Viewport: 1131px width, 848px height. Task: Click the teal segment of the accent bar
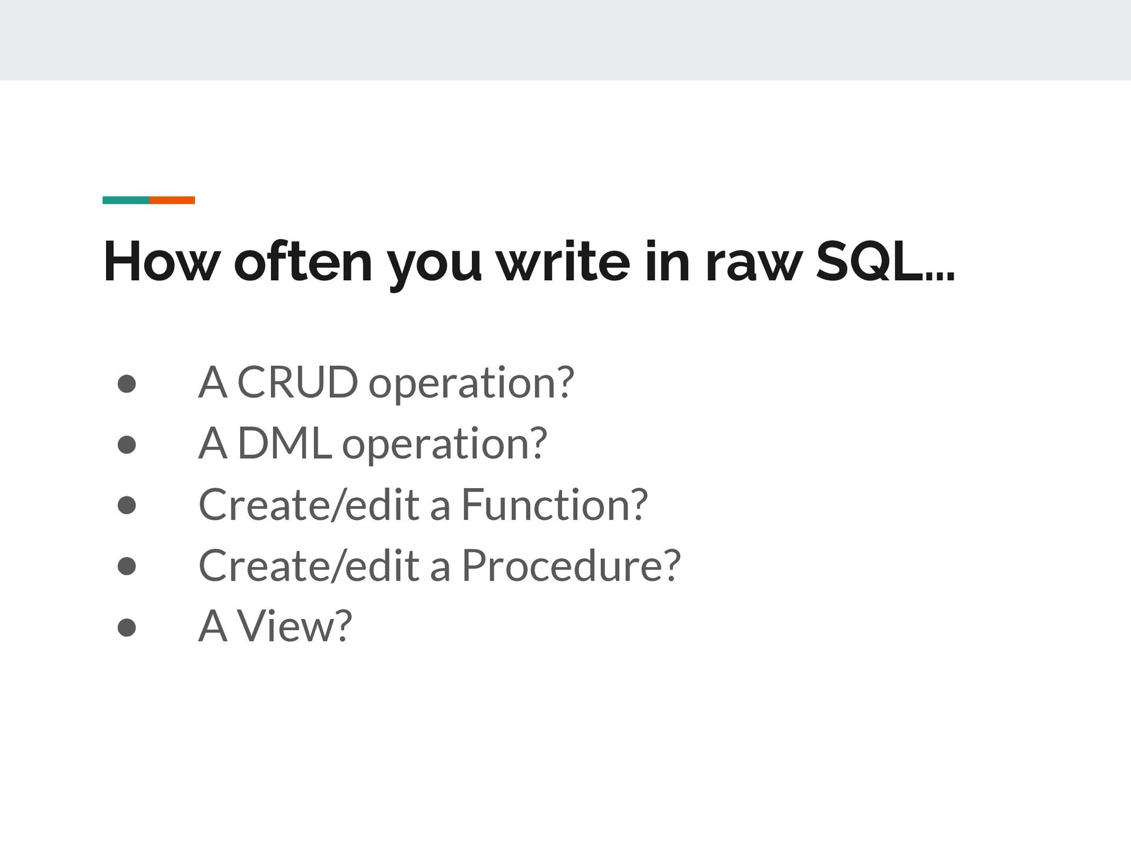pyautogui.click(x=125, y=200)
